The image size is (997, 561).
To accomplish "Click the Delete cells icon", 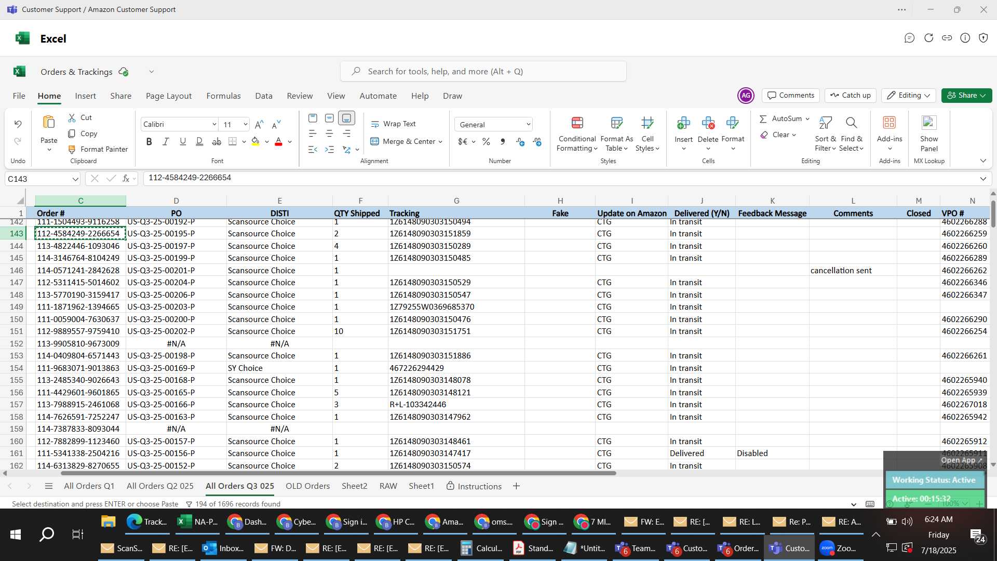I will click(708, 123).
